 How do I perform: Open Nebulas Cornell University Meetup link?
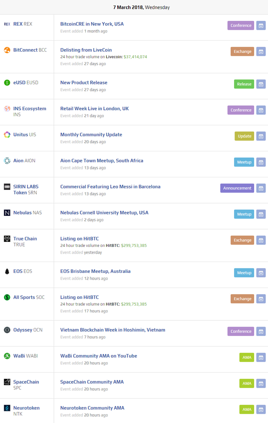tap(104, 213)
